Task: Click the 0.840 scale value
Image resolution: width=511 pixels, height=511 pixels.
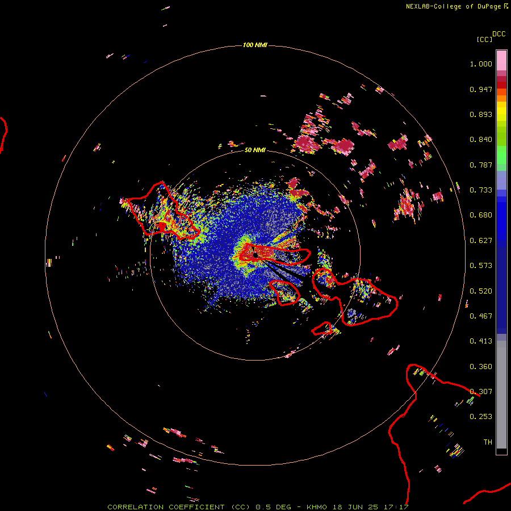Action: pos(481,140)
